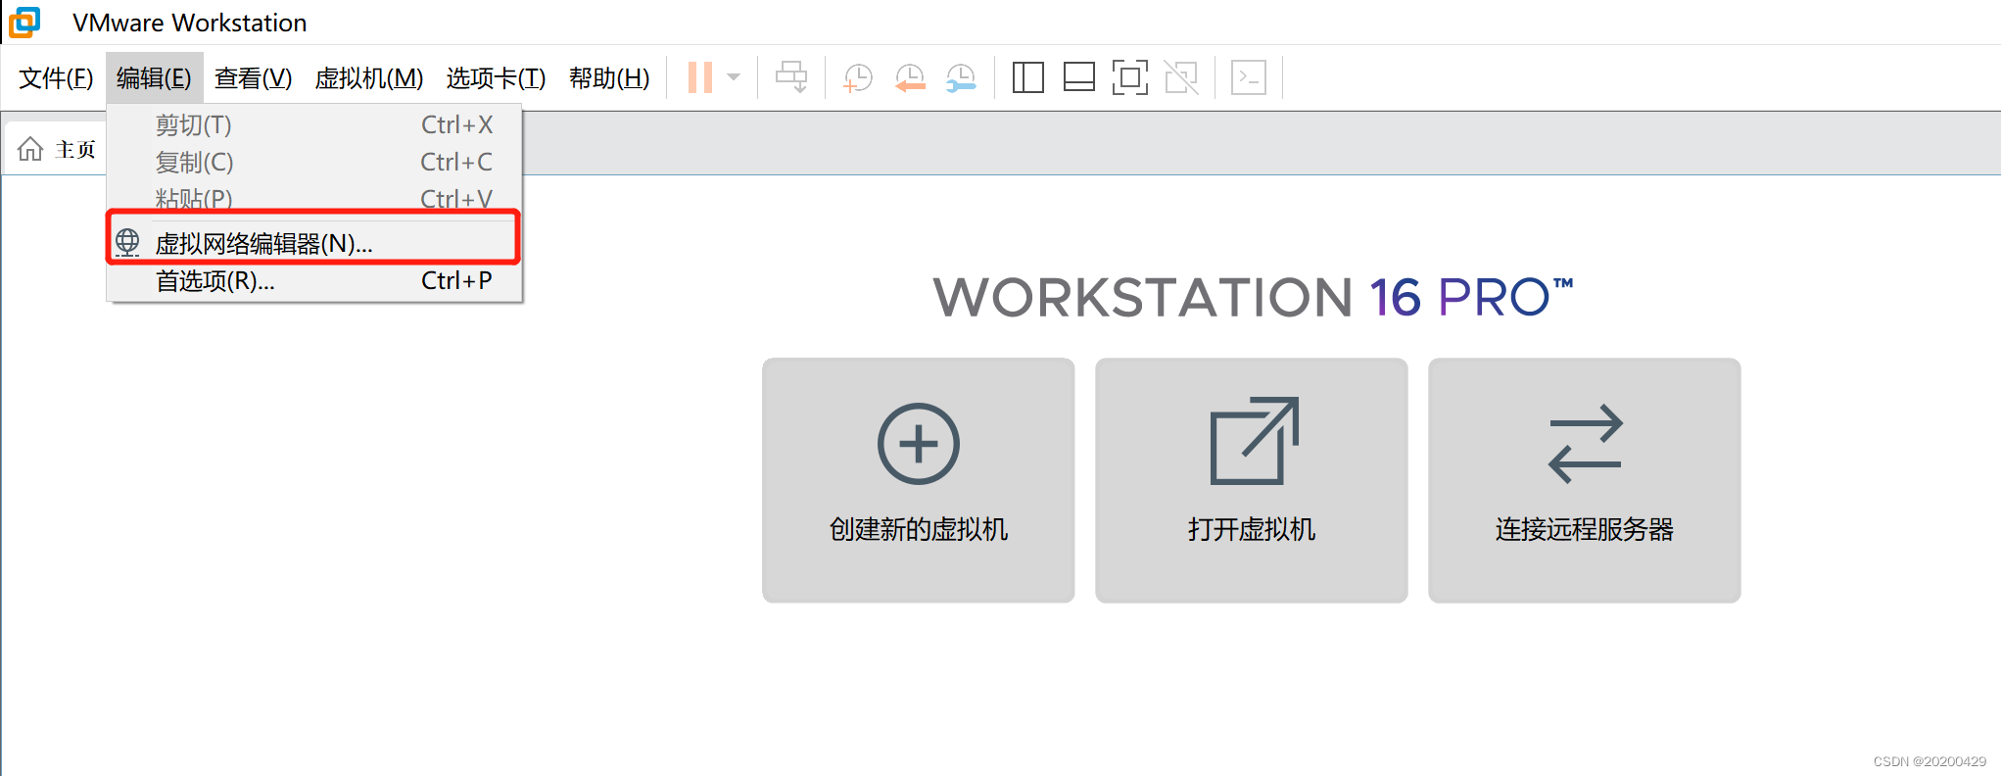This screenshot has width=2001, height=776.
Task: Select 粘贴(P) from edit menu
Action: pyautogui.click(x=314, y=199)
